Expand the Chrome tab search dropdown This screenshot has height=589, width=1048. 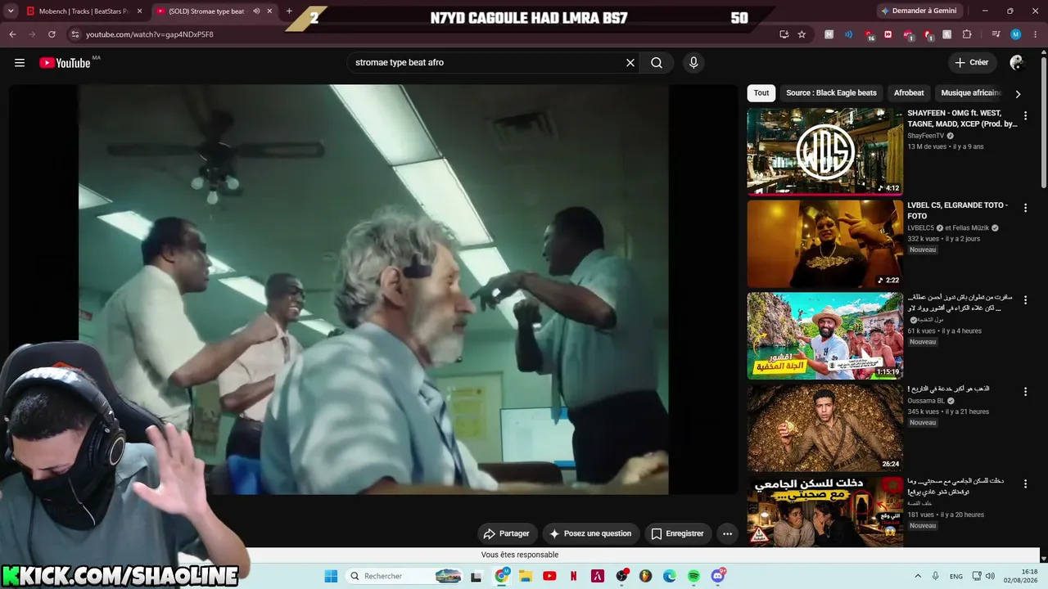11,11
